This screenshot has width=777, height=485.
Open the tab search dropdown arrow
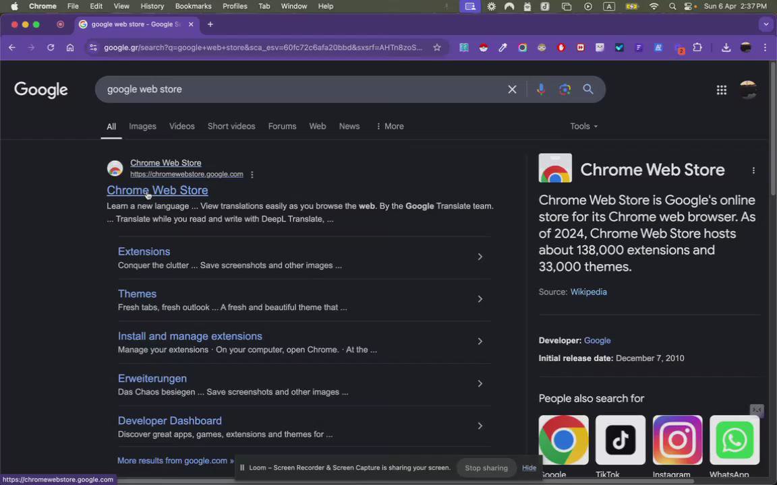click(x=766, y=24)
